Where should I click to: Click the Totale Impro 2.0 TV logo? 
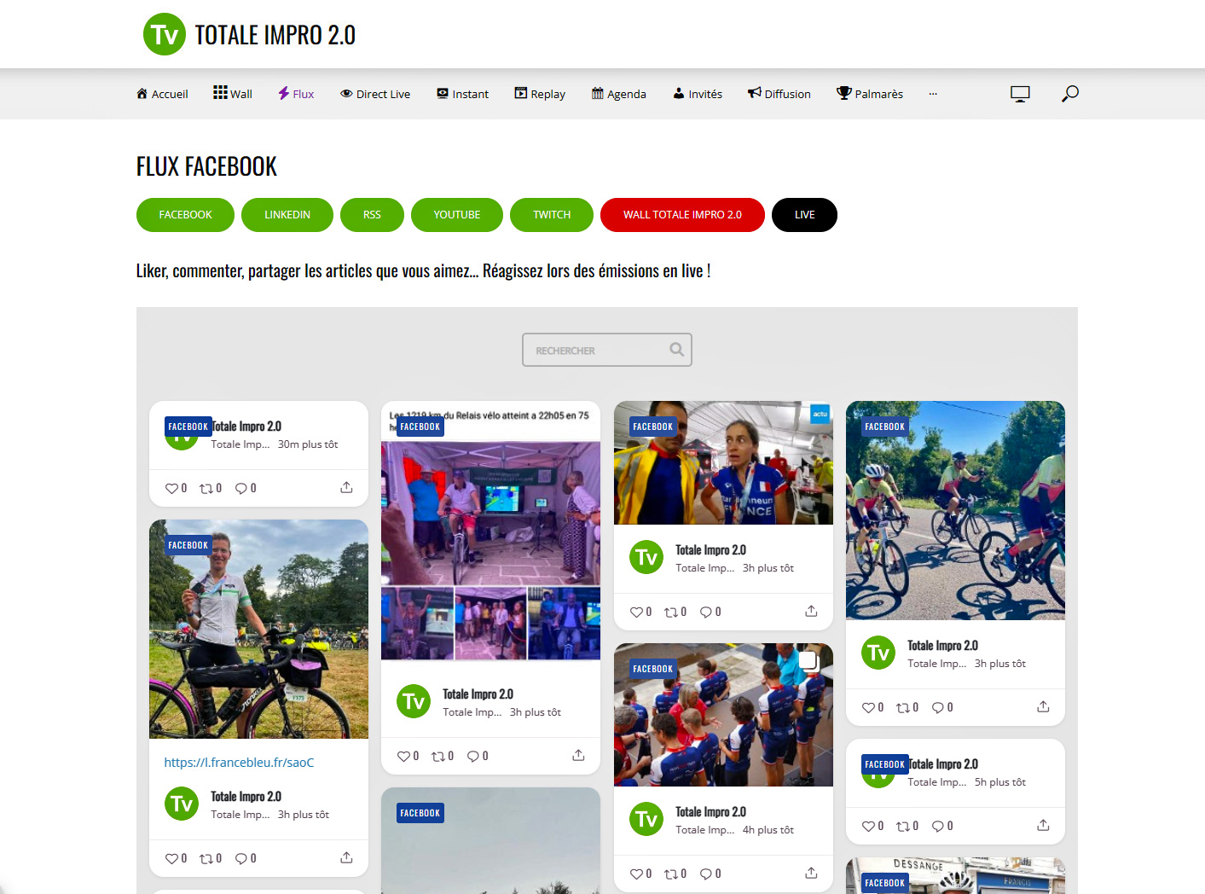pyautogui.click(x=164, y=34)
